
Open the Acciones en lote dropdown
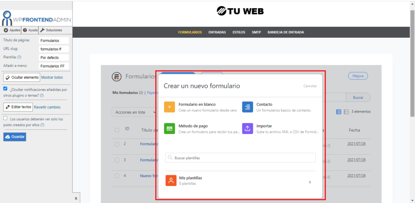(x=135, y=112)
